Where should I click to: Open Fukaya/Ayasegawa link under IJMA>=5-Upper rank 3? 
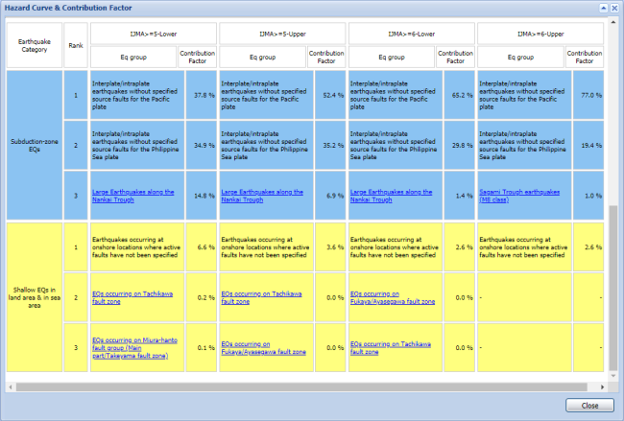pyautogui.click(x=263, y=347)
